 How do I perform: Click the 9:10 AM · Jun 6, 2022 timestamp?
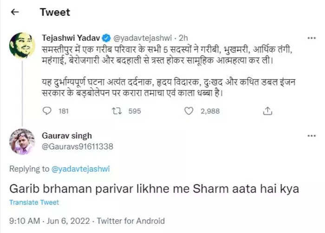tap(50, 221)
